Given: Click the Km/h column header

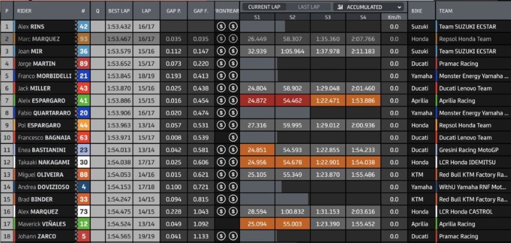Looking at the screenshot, I should 394,17.
